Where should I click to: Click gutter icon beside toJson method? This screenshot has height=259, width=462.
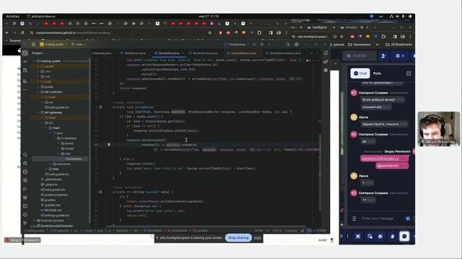pyautogui.click(x=100, y=192)
